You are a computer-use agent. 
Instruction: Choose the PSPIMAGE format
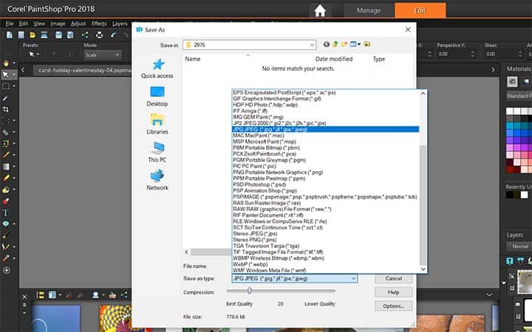[x=326, y=196]
